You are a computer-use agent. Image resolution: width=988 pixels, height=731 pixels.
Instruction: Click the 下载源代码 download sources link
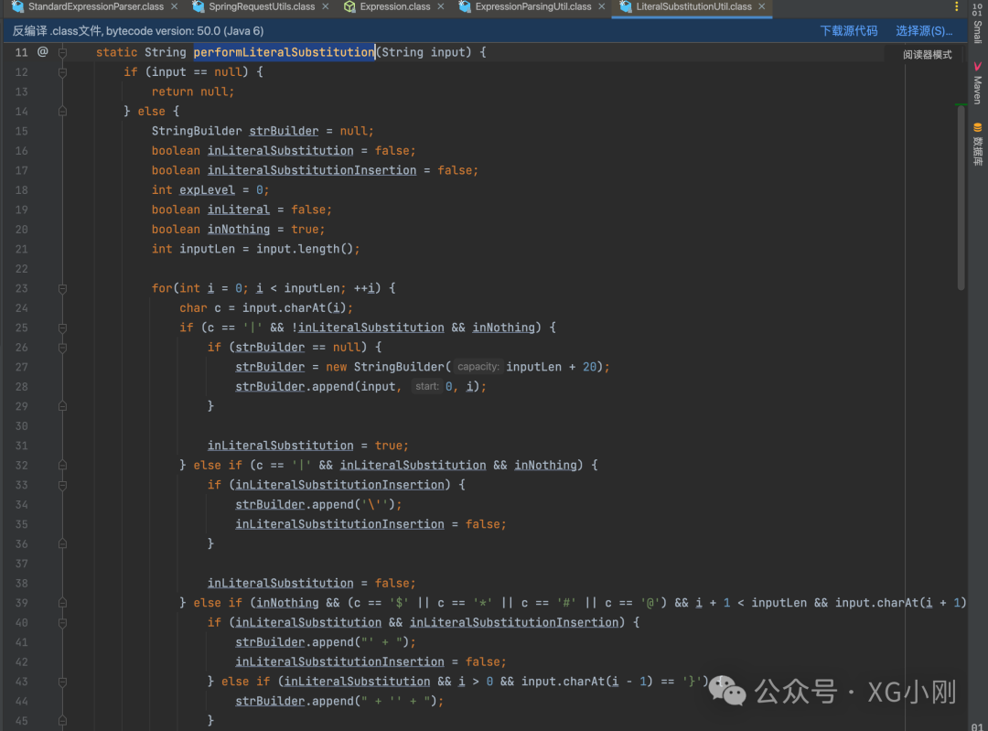tap(848, 31)
